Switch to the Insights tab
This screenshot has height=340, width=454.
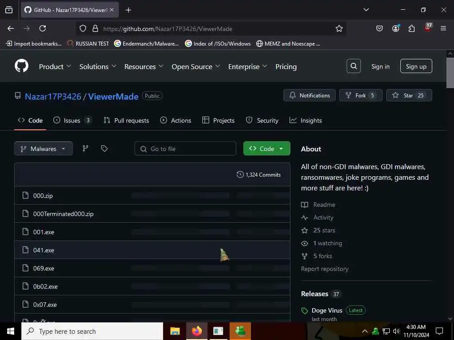point(306,120)
